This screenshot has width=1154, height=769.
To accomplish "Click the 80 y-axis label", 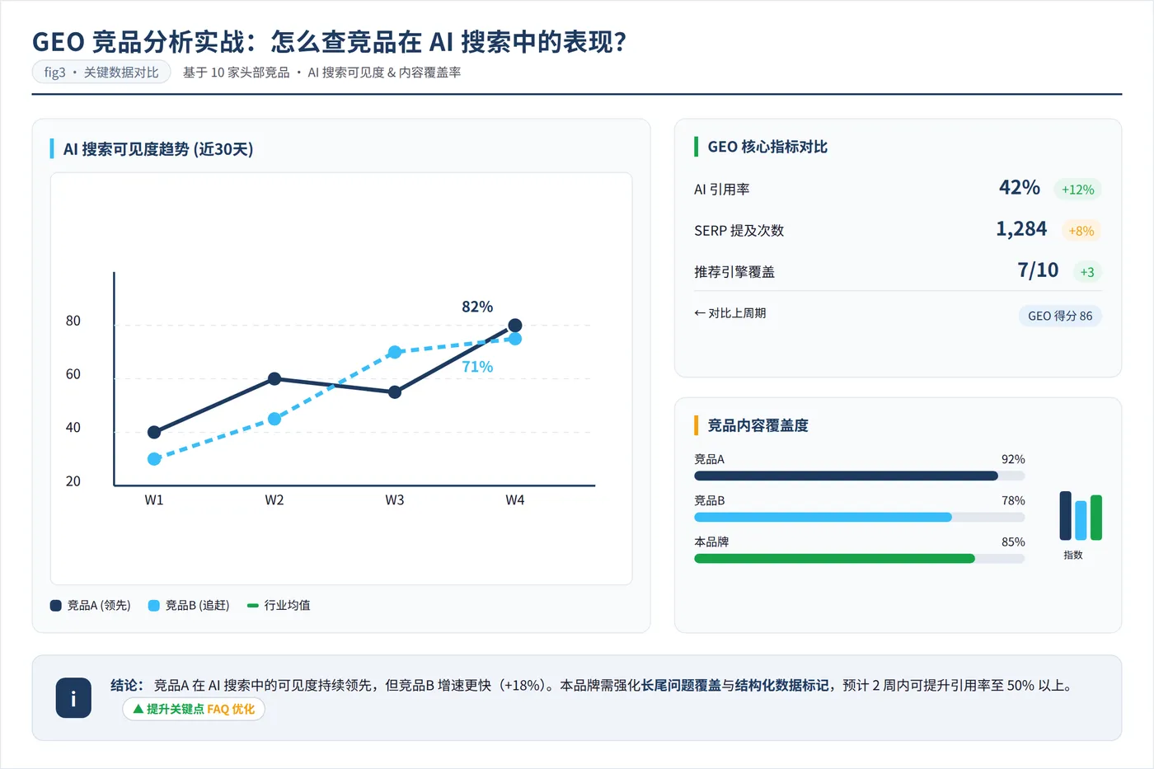I will click(x=73, y=321).
